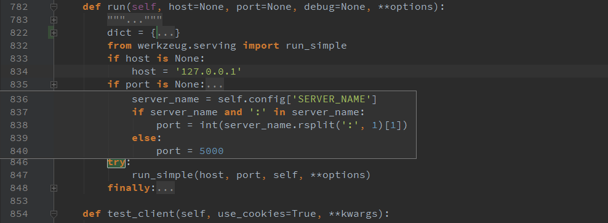Expand the 'if port is None' fold icon
This screenshot has width=608, height=223.
[x=54, y=84]
